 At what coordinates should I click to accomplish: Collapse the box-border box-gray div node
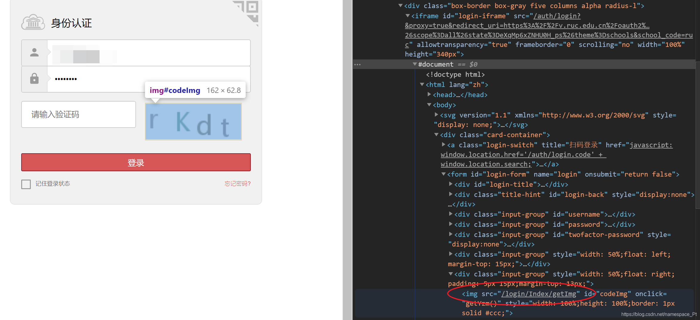click(x=401, y=5)
